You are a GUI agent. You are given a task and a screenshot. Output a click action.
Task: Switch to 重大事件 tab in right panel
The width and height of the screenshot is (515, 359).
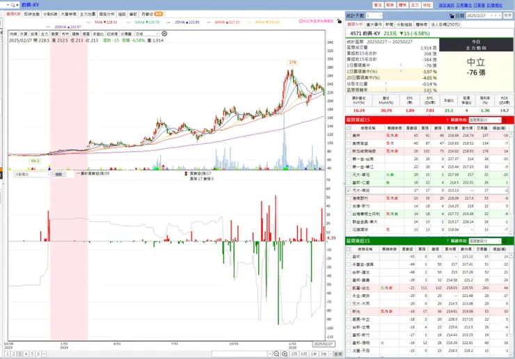[x=374, y=24]
